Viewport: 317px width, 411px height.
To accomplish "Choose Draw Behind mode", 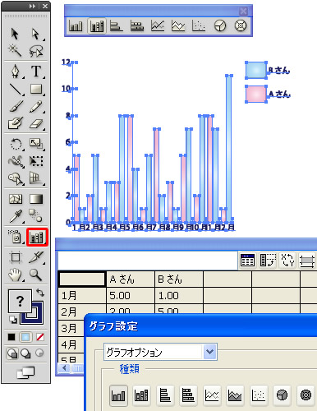I will pos(26,353).
